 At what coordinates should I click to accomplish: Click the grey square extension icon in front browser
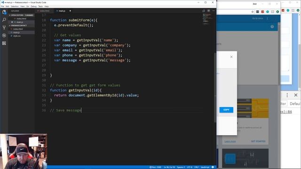(272, 12)
